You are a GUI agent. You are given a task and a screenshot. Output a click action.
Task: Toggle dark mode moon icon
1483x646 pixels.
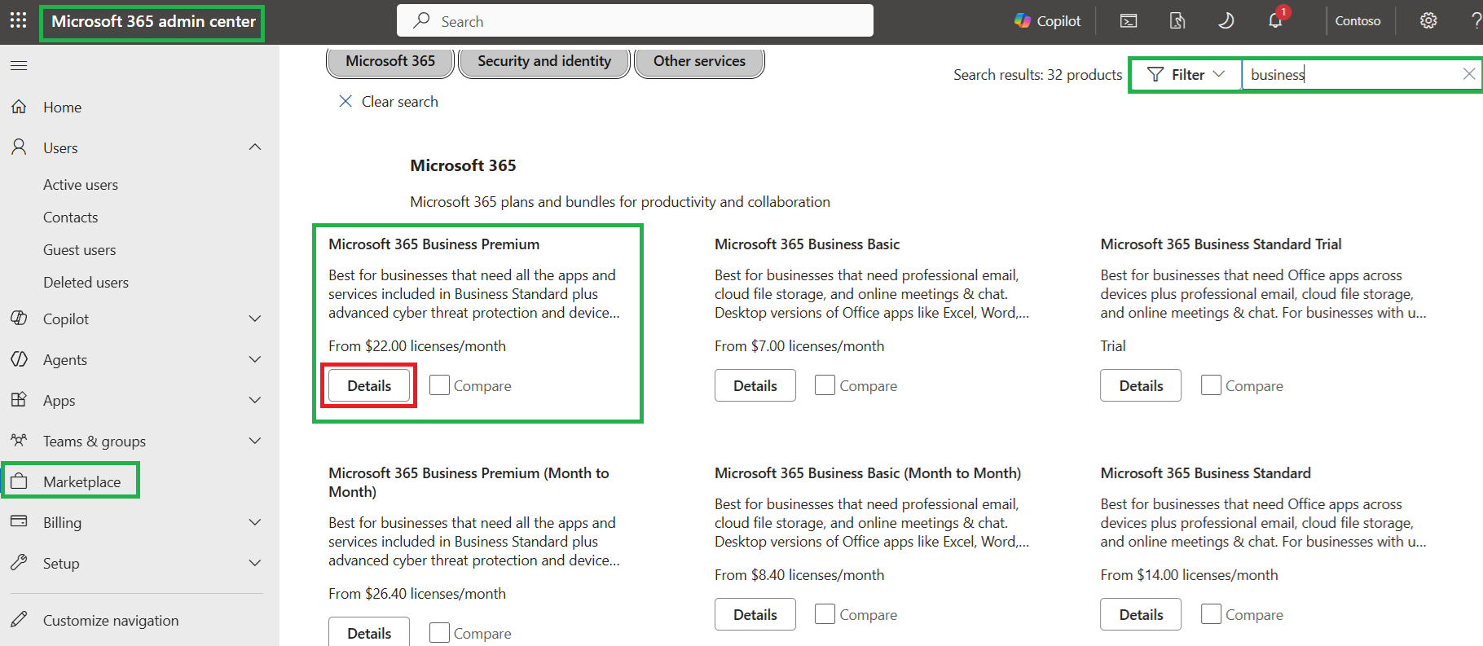(x=1226, y=21)
